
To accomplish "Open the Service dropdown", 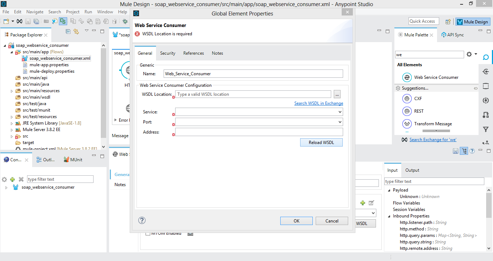I will (340, 112).
